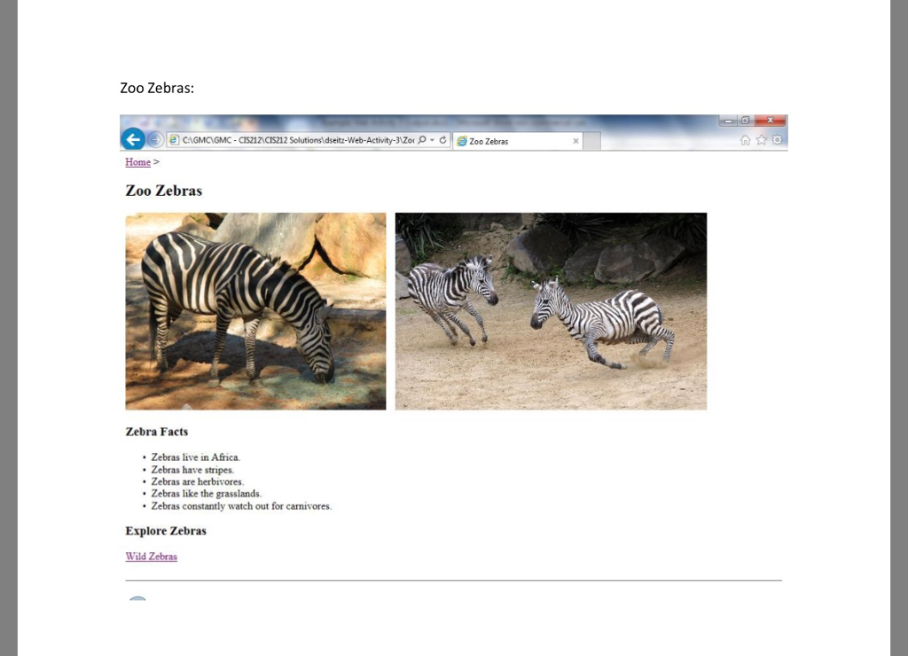Close the Zoo Zebras tab
Screen dimensions: 908x656
(x=575, y=141)
